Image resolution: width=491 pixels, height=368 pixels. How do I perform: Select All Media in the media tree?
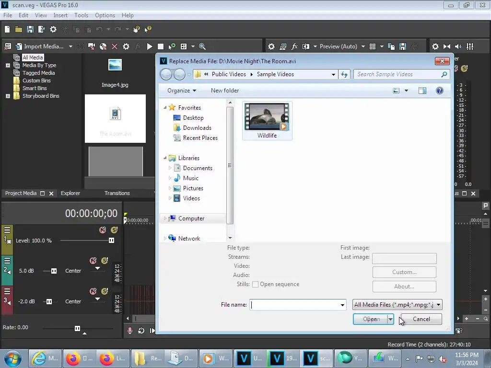(x=33, y=57)
